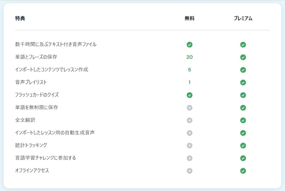Select the checkmark beside フラッシュカードのクイズ in 無料 column

190,95
